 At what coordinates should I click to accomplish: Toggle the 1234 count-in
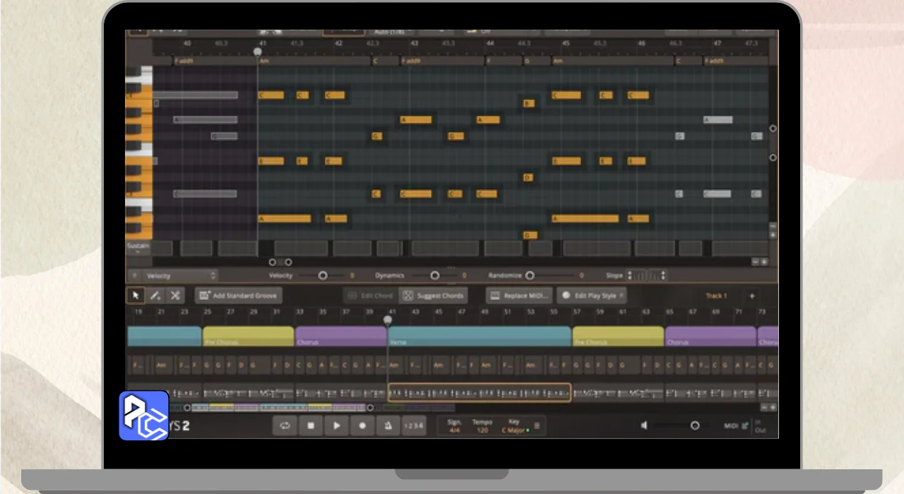point(414,426)
